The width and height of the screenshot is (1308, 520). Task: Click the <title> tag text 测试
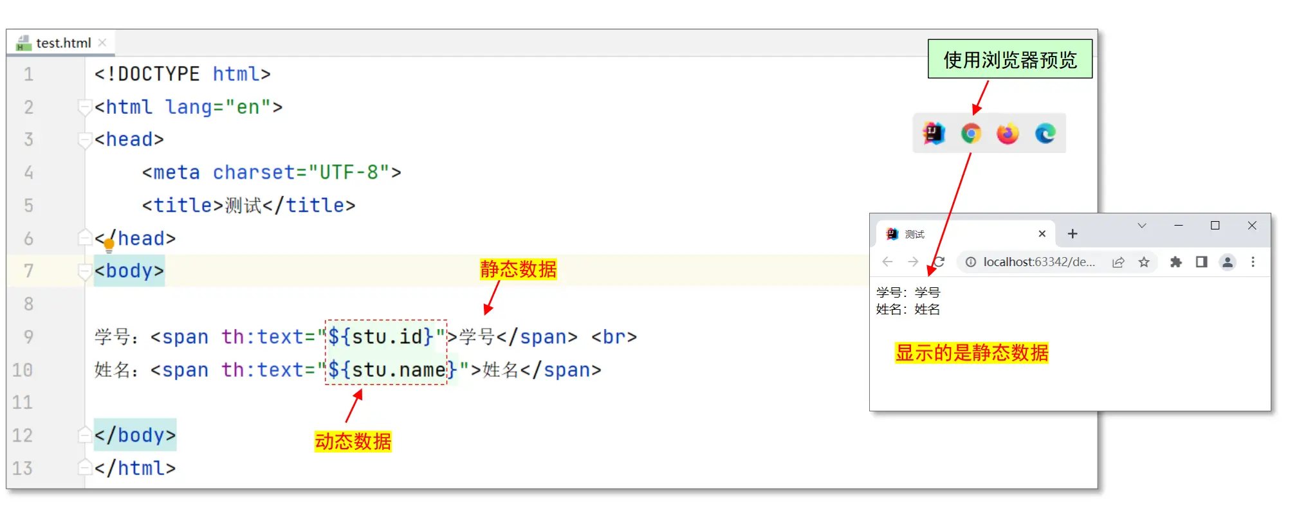click(243, 206)
